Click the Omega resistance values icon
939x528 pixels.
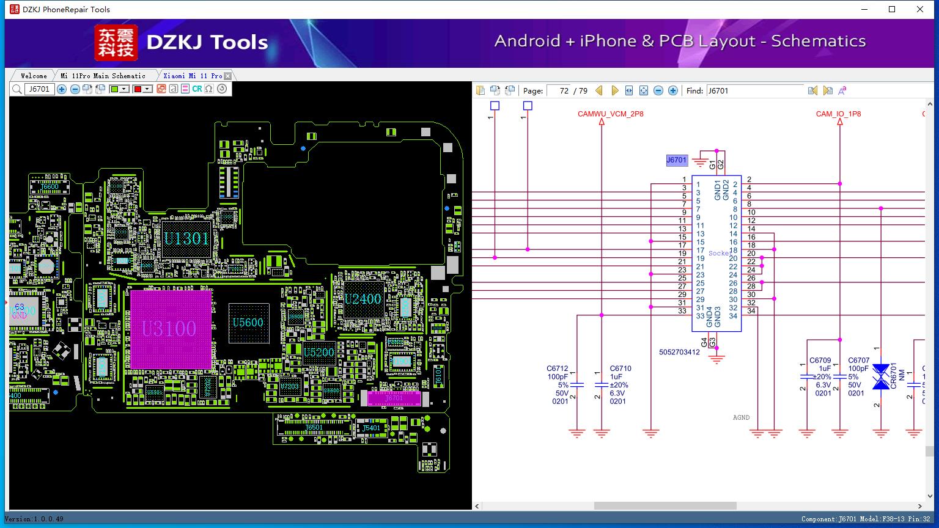pos(209,89)
